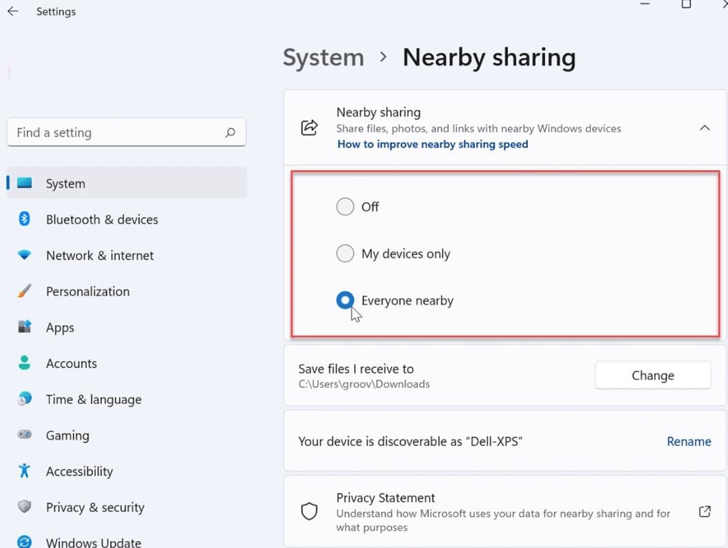The image size is (728, 548).
Task: Click the Accessibility figure icon
Action: (25, 471)
